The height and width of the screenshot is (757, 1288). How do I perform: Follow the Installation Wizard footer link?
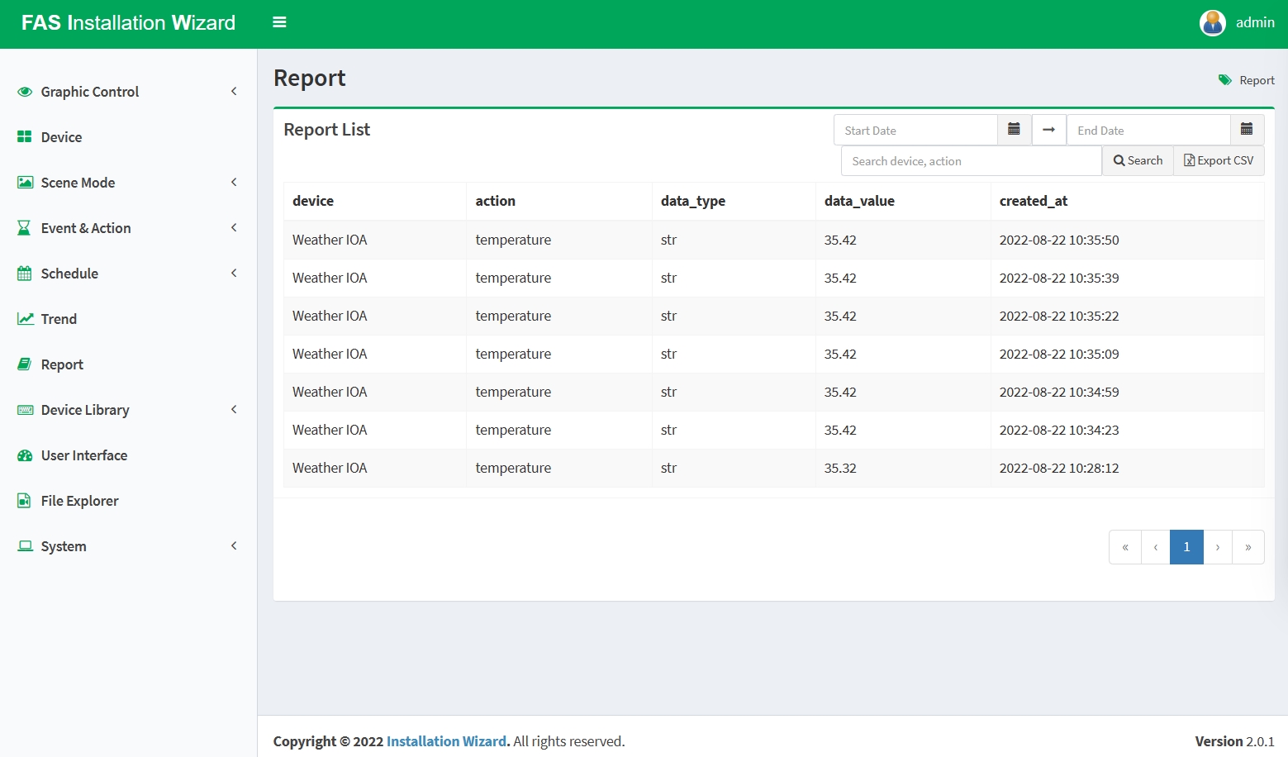click(x=446, y=741)
